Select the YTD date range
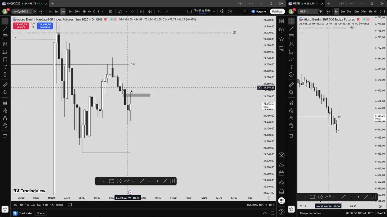Image resolution: width=387 pixels, height=217 pixels. click(x=45, y=205)
